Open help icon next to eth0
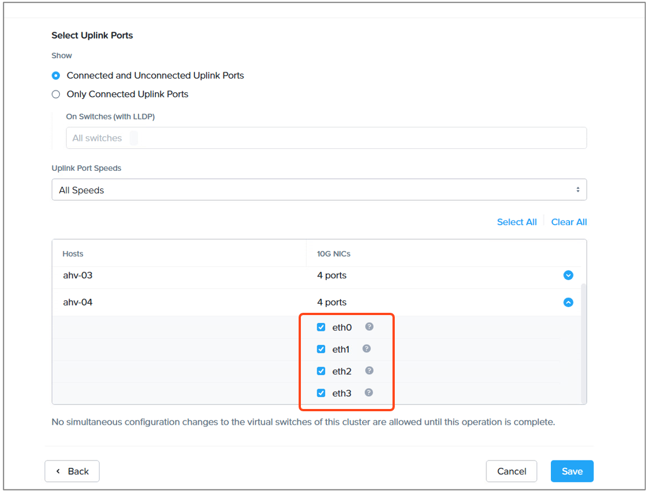 click(369, 327)
